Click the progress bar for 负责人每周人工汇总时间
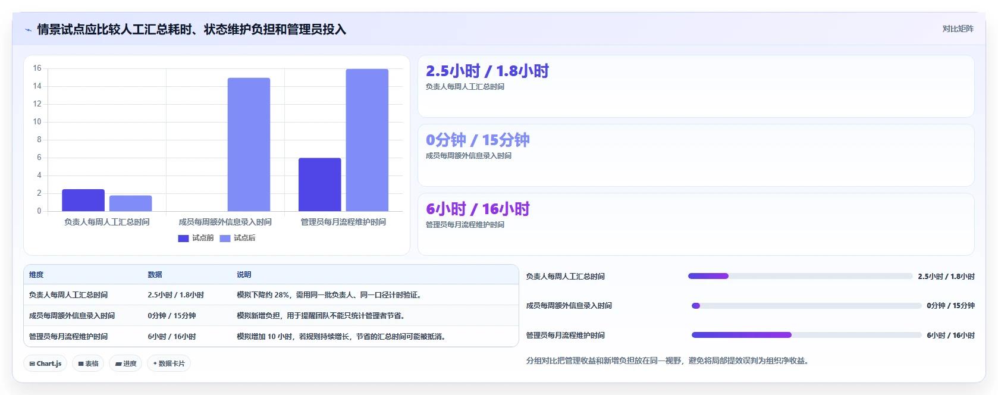Viewport: 998px width, 395px height. tap(800, 276)
